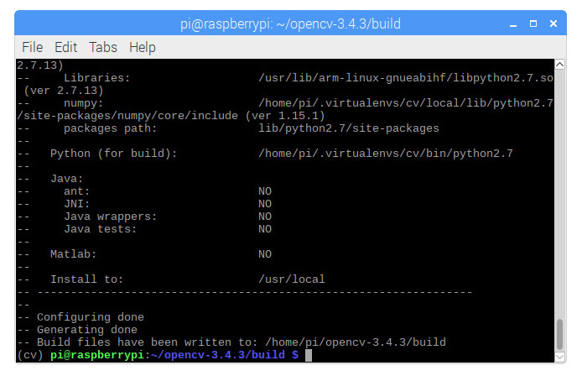Click the NO value next to ant
Screen dimensions: 582x376
pyautogui.click(x=265, y=191)
